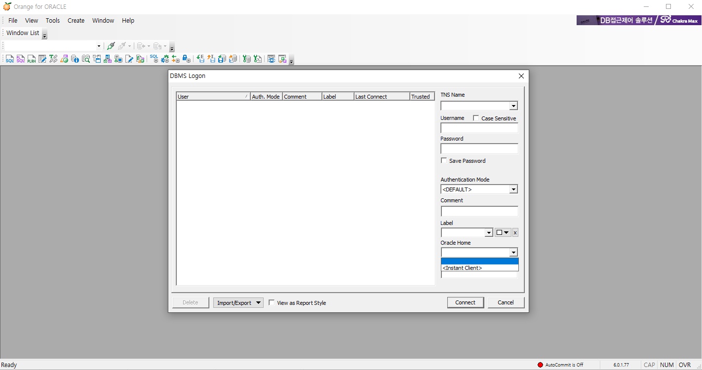Click the eye monitor icon in toolbar
Image resolution: width=702 pixels, height=370 pixels.
(271, 59)
